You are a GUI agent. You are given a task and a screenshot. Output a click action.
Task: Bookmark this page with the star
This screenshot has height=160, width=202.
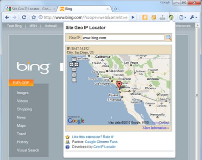[x=34, y=17]
